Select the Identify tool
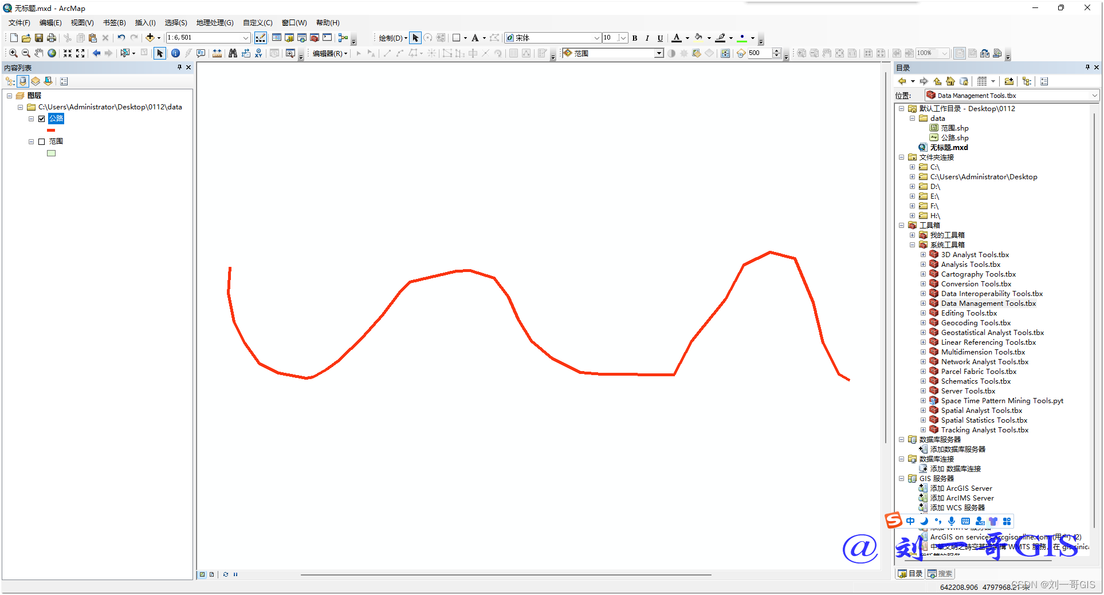 pyautogui.click(x=175, y=53)
